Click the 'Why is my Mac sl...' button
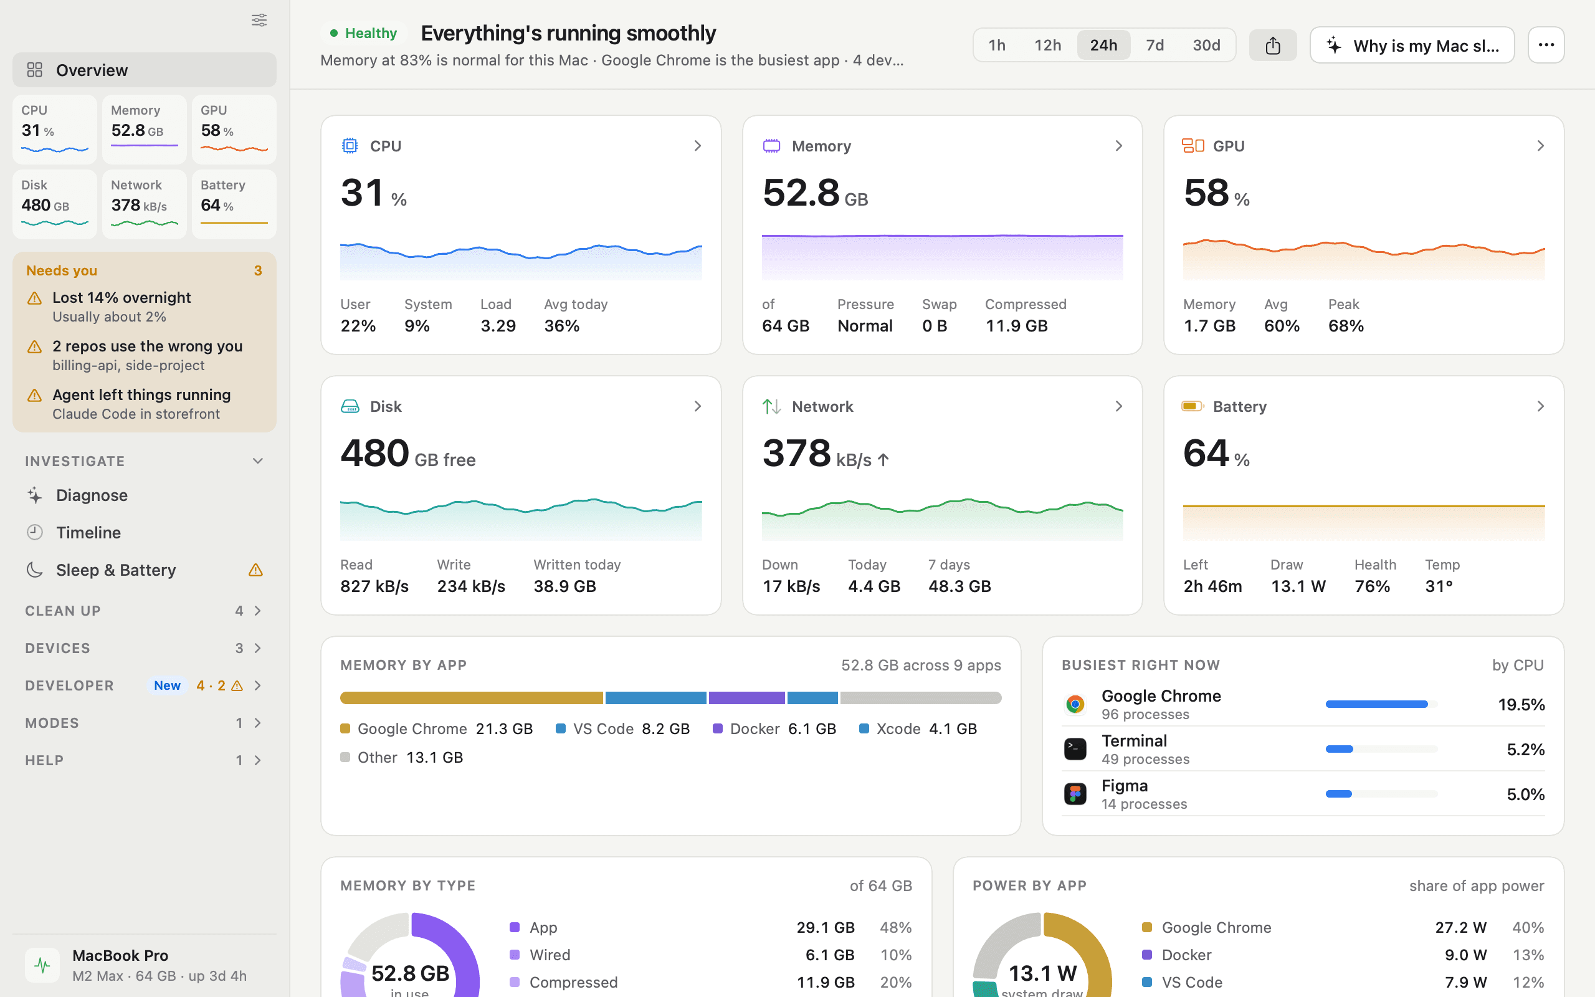Viewport: 1595px width, 997px height. click(x=1412, y=45)
